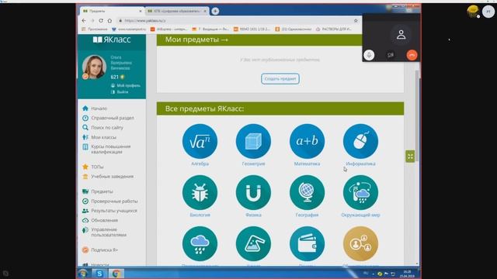Mute microphone in the call overlay
This screenshot has height=279, width=497.
369,55
